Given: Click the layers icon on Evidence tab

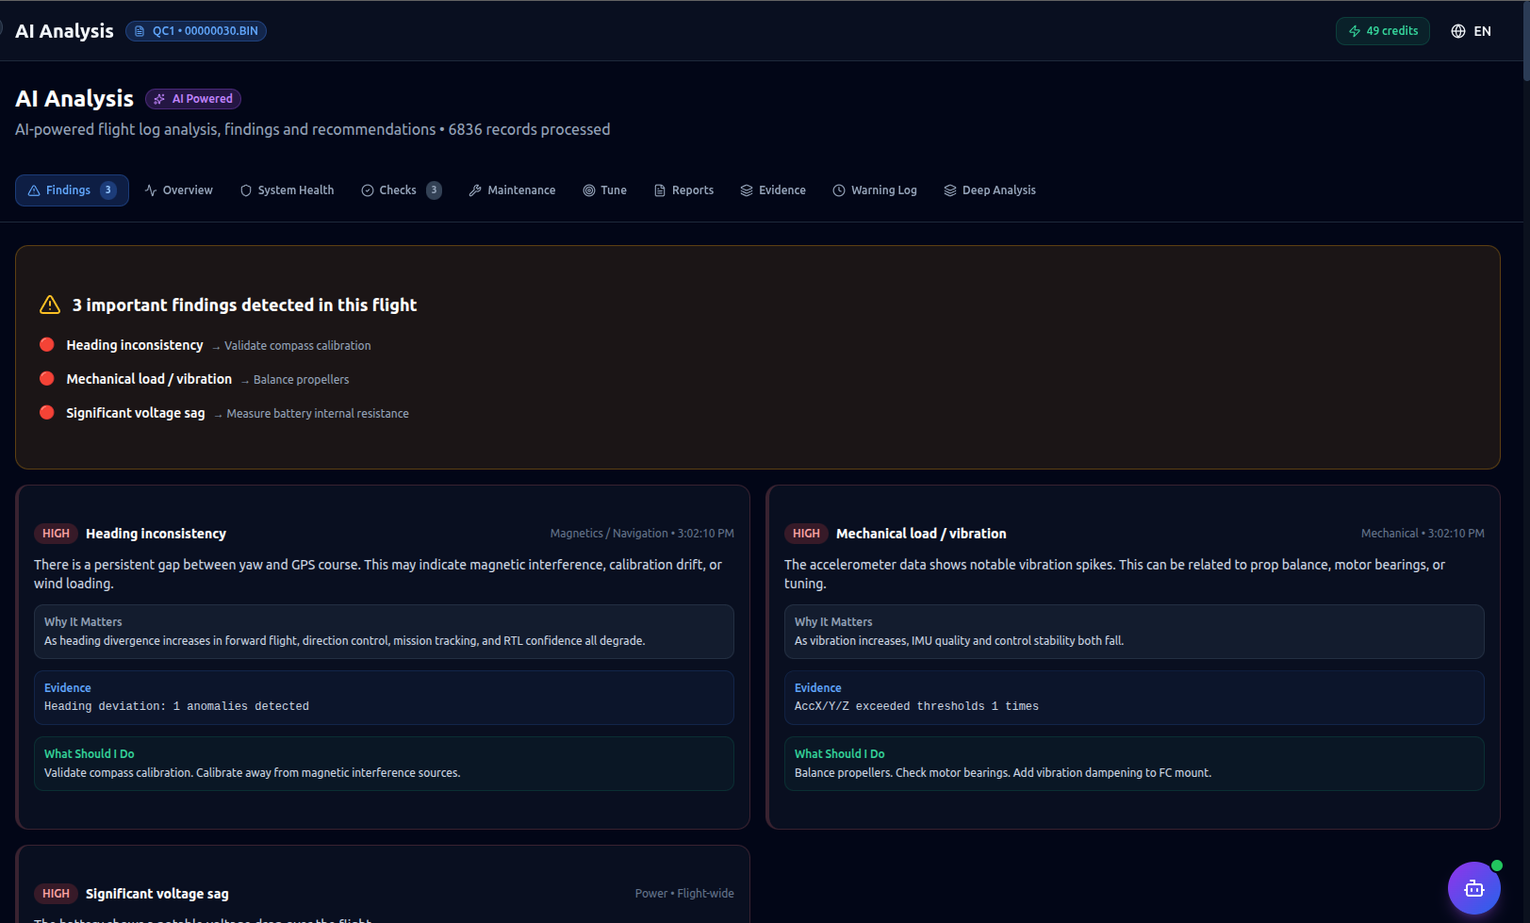Looking at the screenshot, I should [x=747, y=190].
